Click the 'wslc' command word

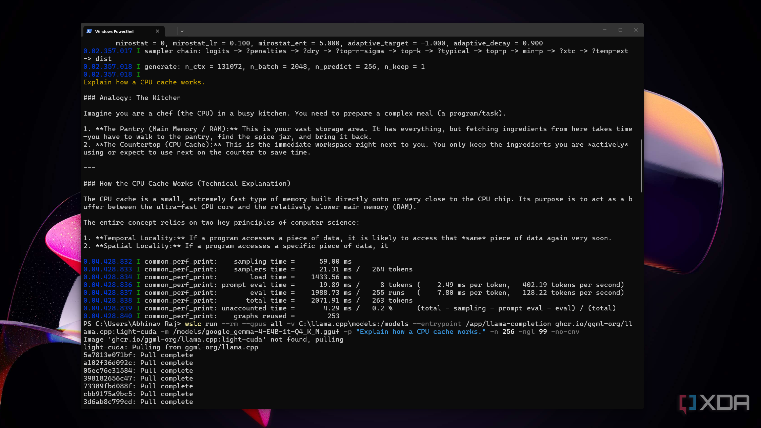coord(193,324)
